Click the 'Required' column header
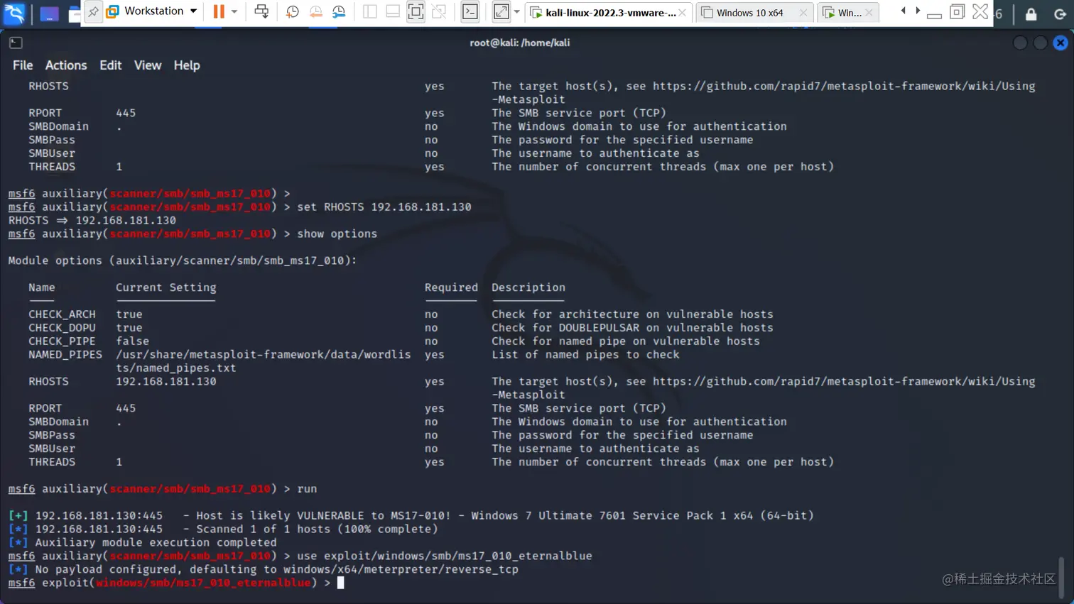The height and width of the screenshot is (604, 1074). click(451, 287)
